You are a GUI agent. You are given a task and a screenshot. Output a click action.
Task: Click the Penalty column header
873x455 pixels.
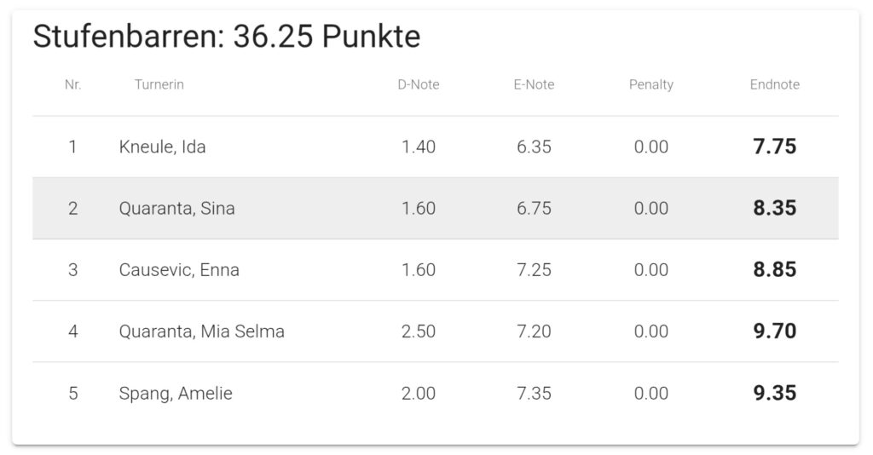(650, 84)
